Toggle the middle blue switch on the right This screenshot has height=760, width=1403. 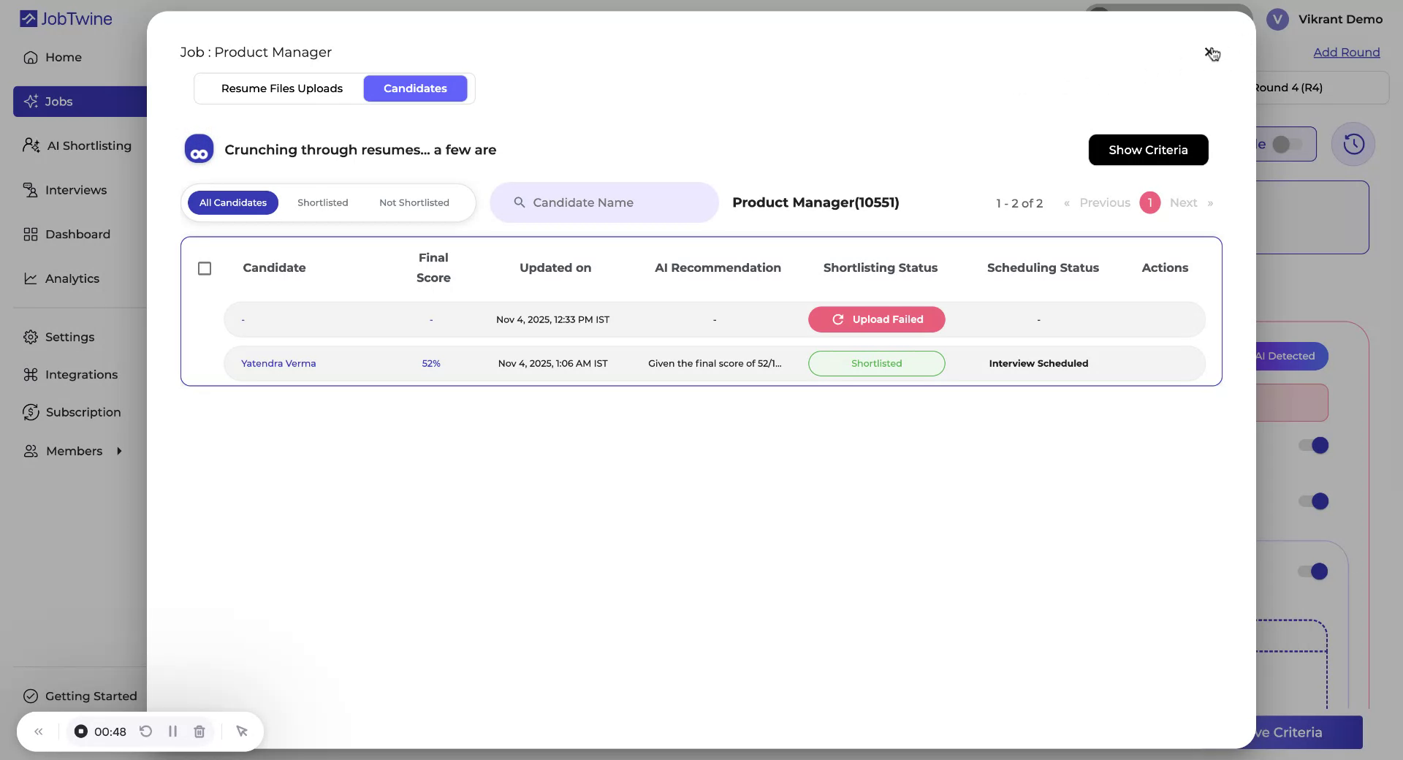click(x=1313, y=501)
